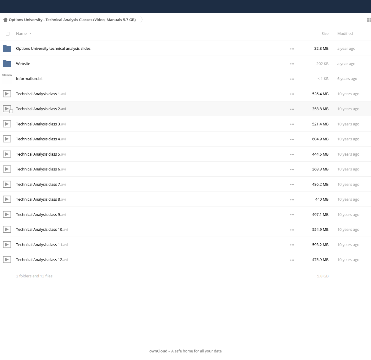Viewport: 371px width, 360px height.
Task: Click the video icon for Technical Analysis class 12
Action: [x=7, y=259]
